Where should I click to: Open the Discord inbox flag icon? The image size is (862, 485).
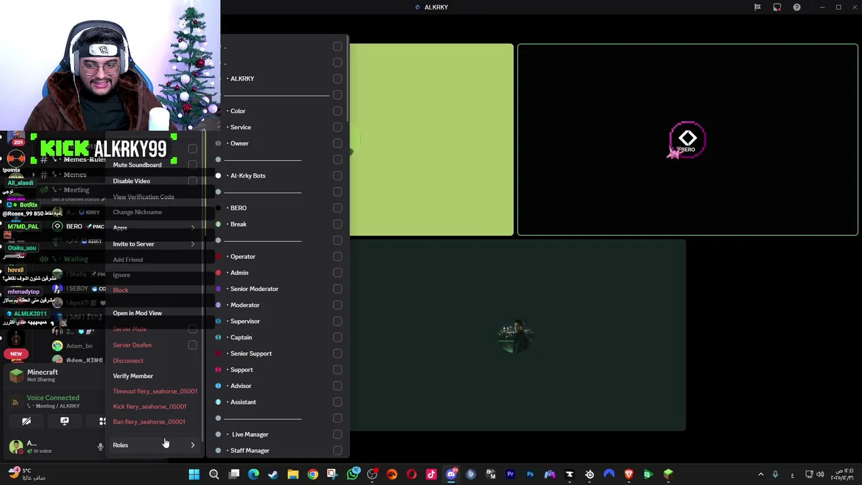[x=758, y=7]
